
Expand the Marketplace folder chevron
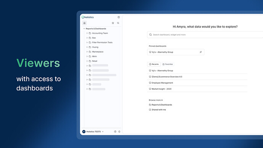pos(87,52)
